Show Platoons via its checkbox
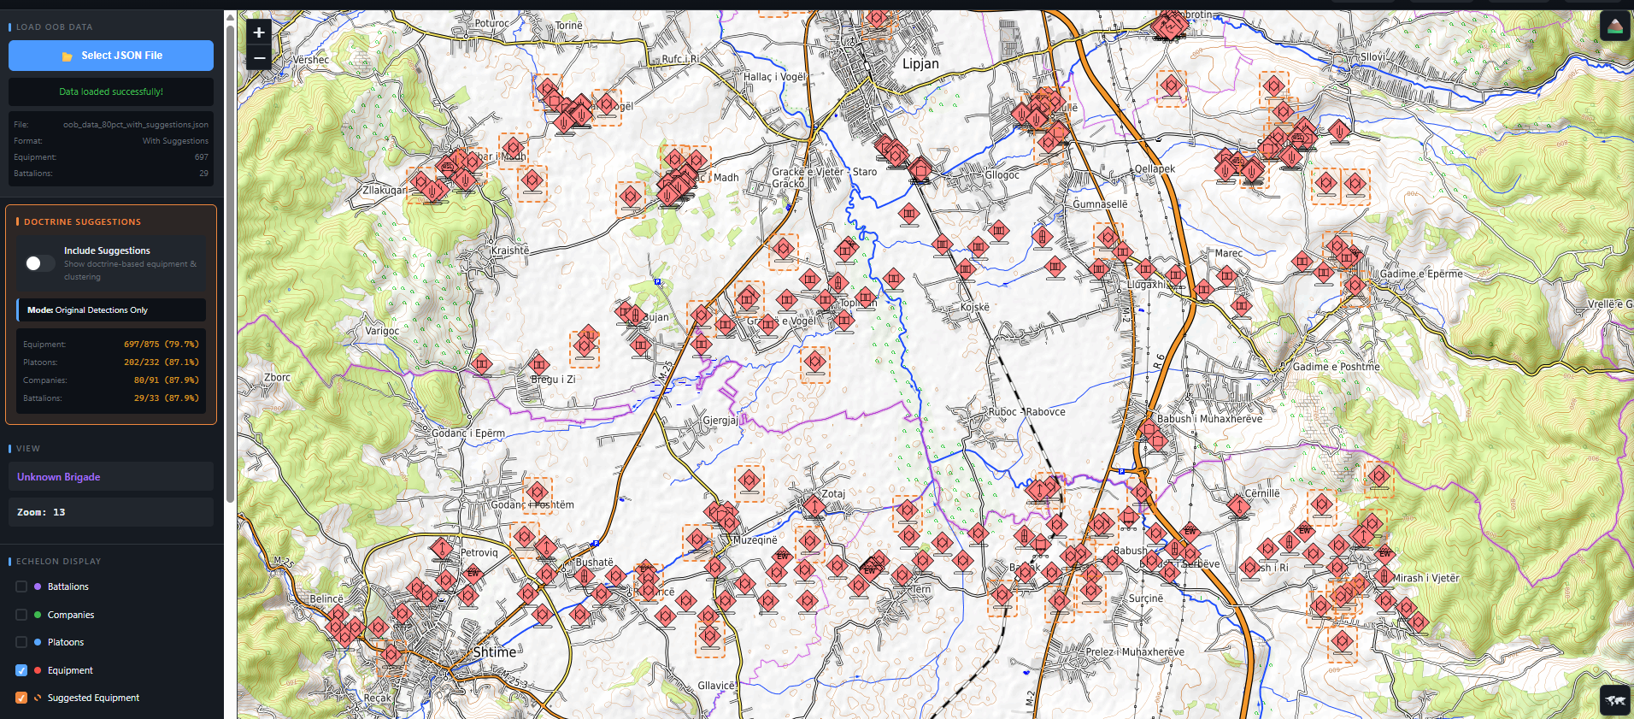Viewport: 1634px width, 719px height. coord(21,642)
